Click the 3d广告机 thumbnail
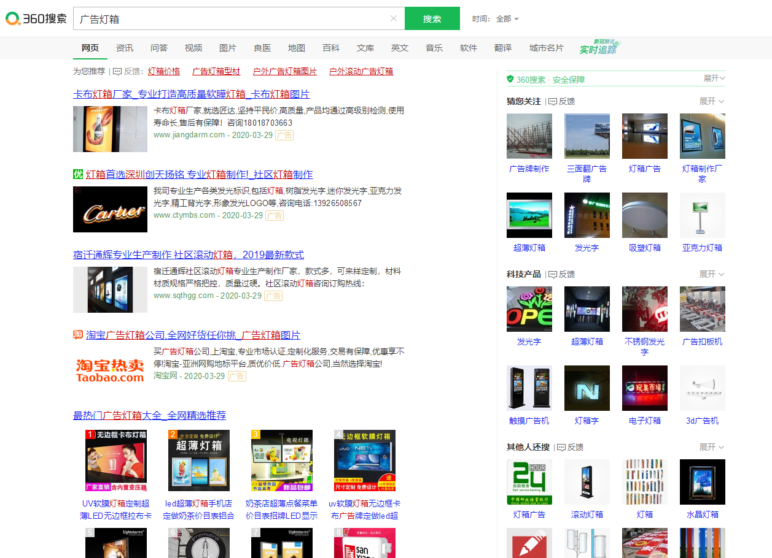The height and width of the screenshot is (558, 772). click(703, 388)
